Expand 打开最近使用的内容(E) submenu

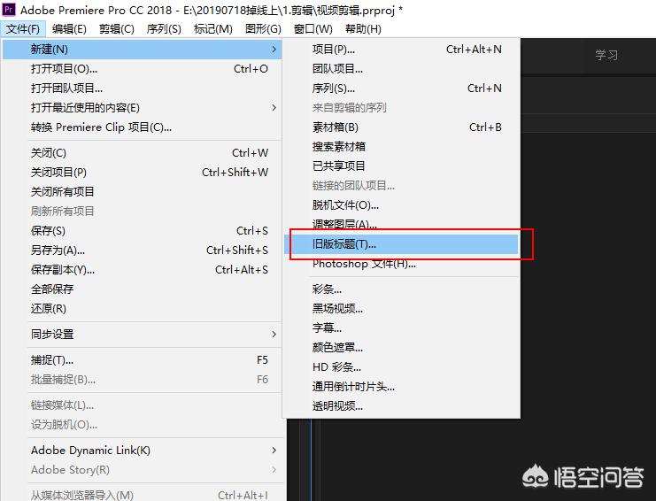click(x=143, y=107)
